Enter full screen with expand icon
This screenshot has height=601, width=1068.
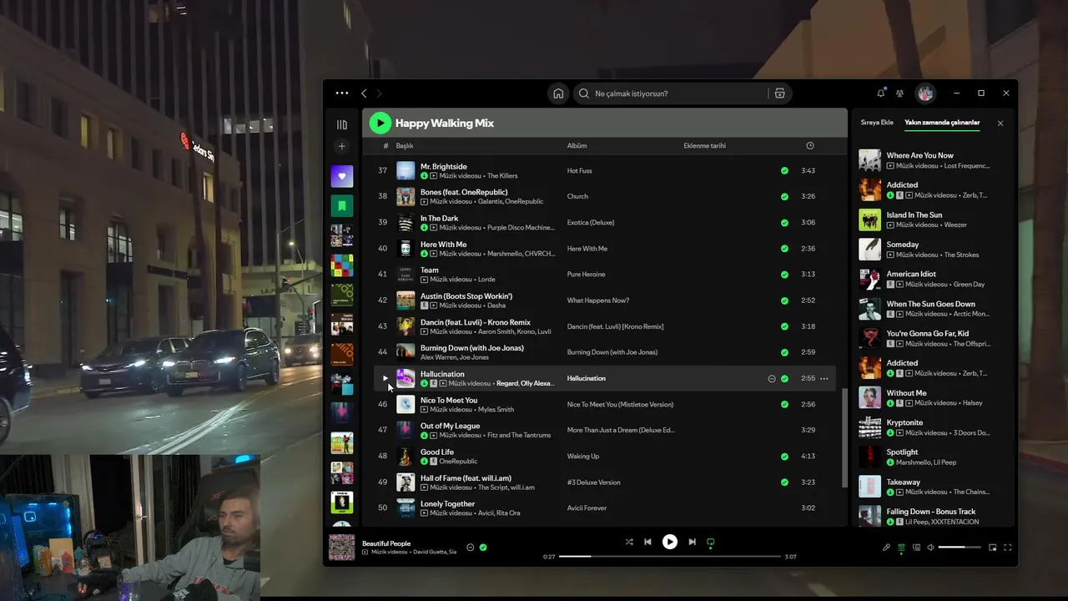coord(1007,548)
